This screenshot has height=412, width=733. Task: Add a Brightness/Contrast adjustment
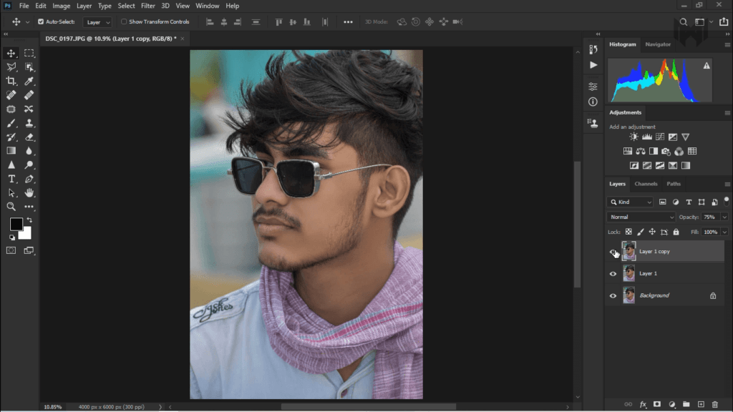(x=634, y=137)
